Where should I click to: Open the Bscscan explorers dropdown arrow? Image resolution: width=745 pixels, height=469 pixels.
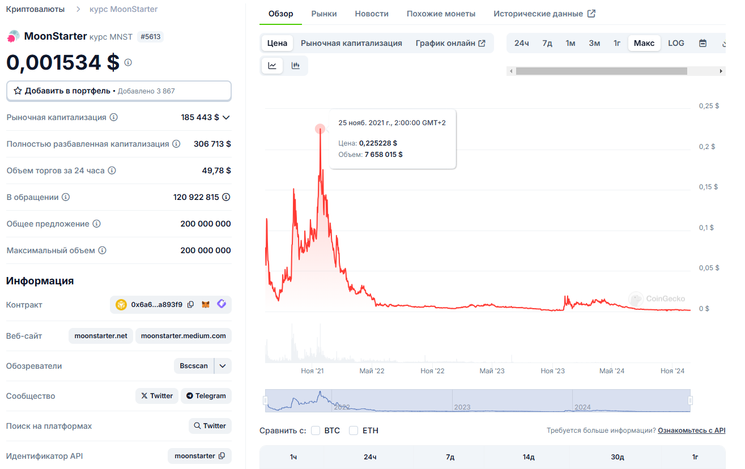pos(223,366)
